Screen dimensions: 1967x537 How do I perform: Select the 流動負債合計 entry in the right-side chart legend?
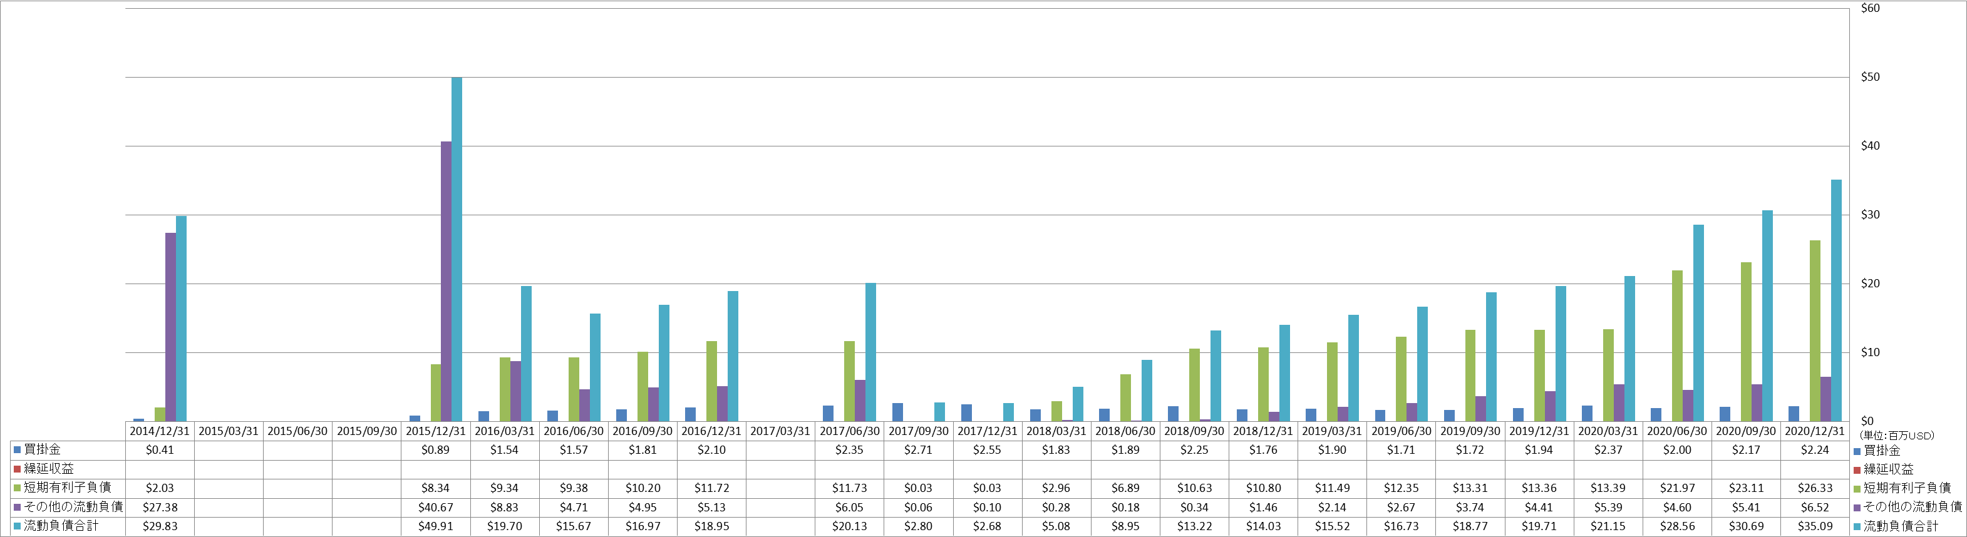pos(1895,526)
